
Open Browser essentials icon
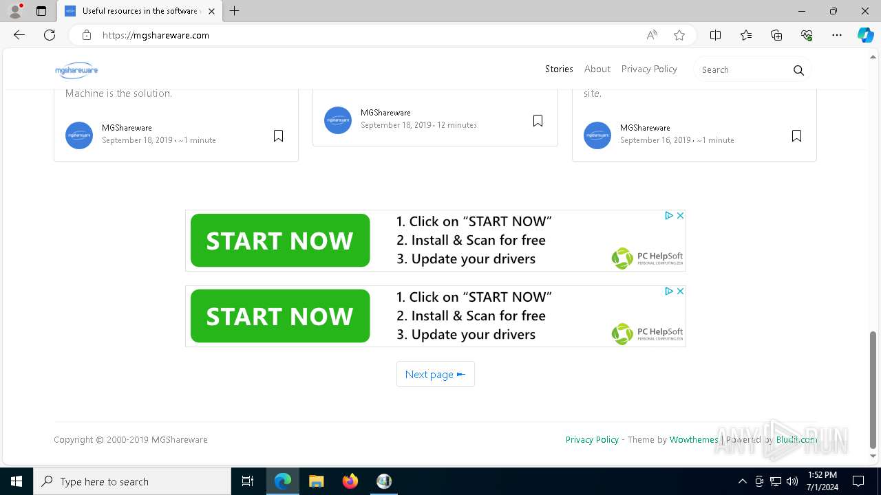[807, 35]
